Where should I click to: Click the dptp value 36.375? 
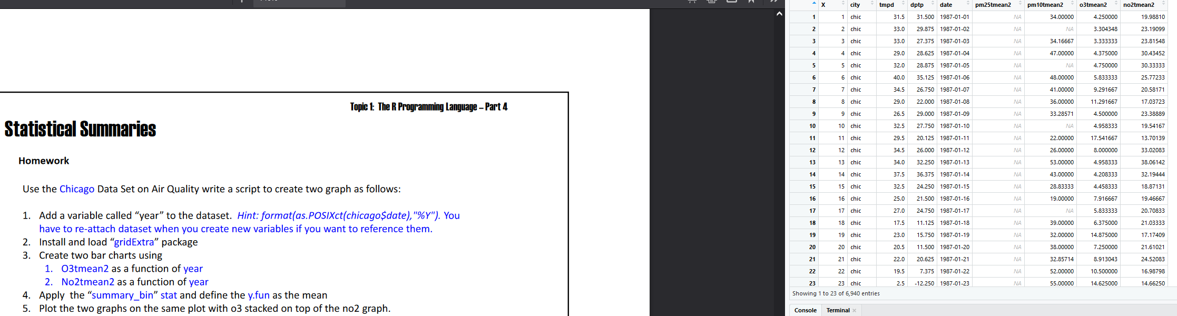(x=925, y=174)
